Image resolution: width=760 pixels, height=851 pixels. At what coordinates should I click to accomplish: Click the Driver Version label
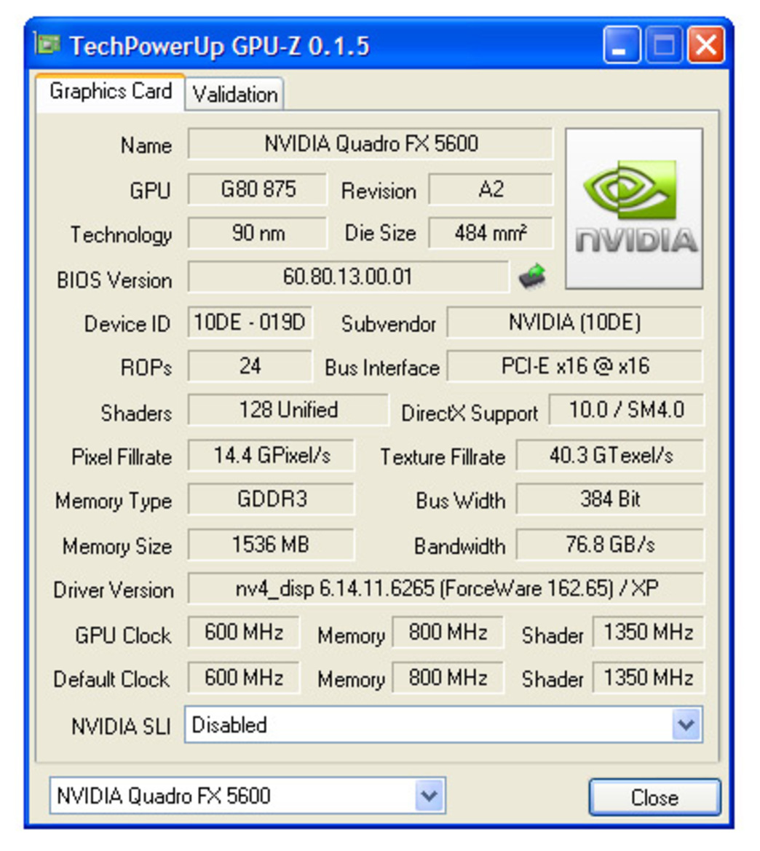pos(114,590)
